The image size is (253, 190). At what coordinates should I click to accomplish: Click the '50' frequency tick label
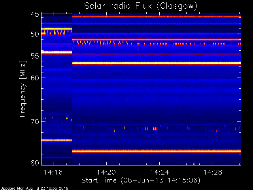pos(35,34)
